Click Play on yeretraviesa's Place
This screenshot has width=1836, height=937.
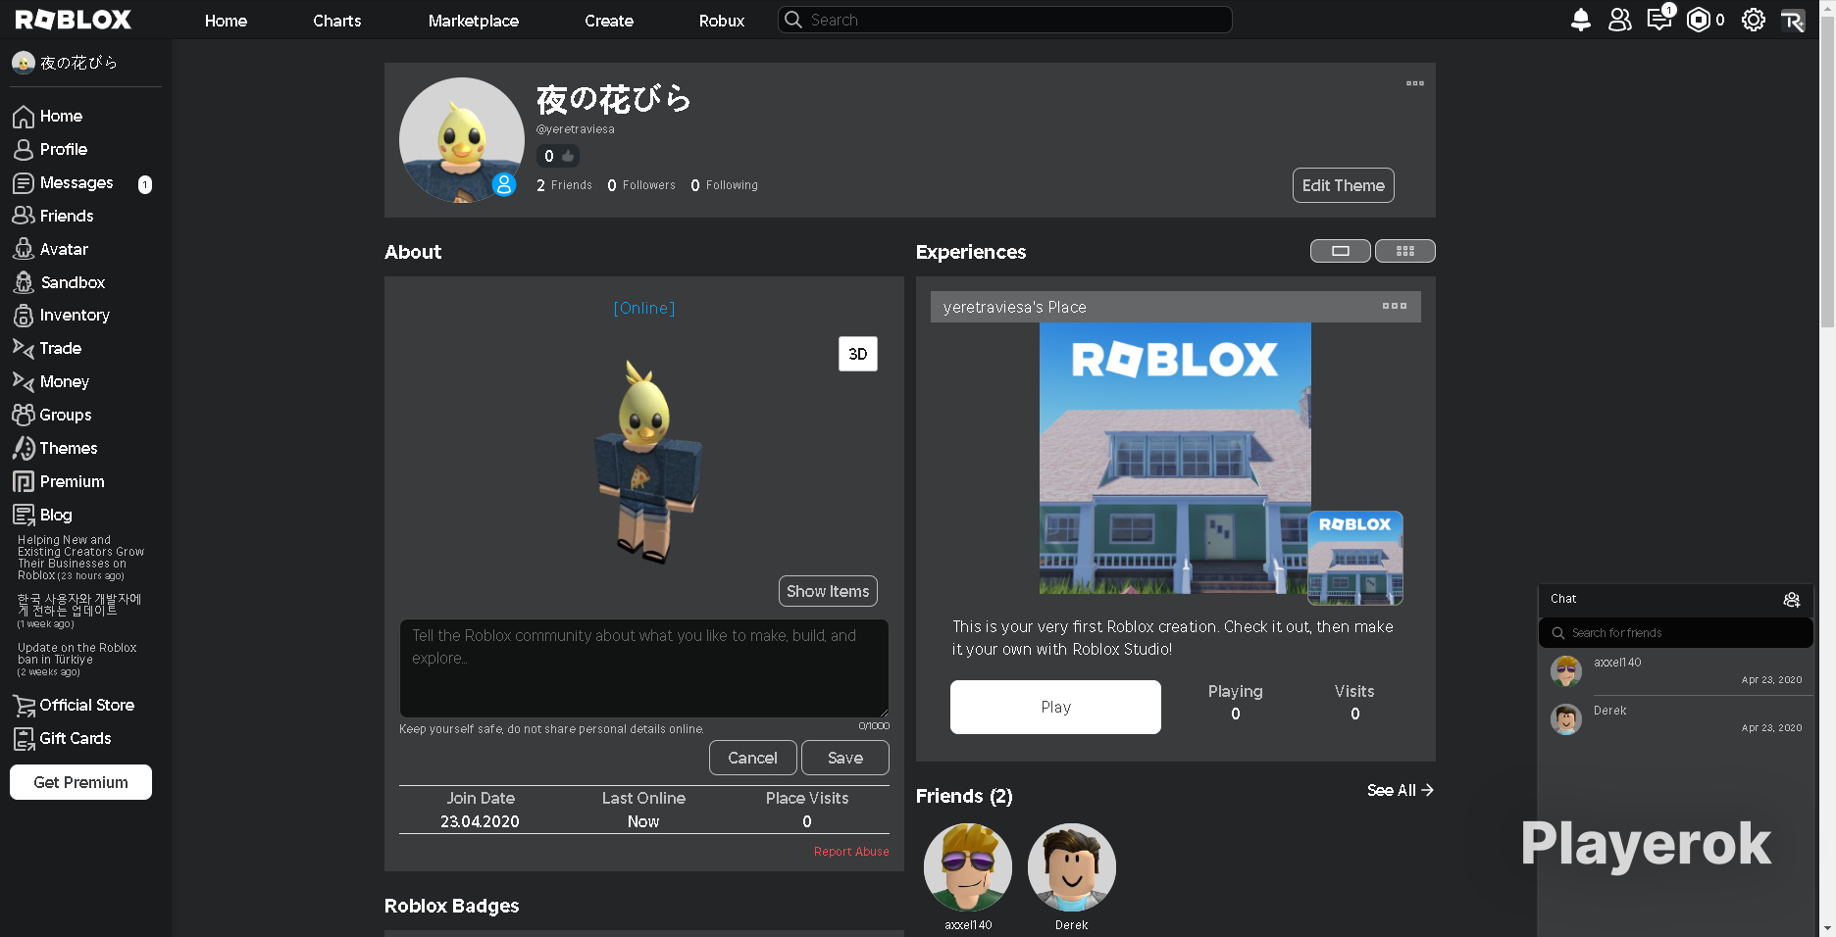pyautogui.click(x=1055, y=707)
